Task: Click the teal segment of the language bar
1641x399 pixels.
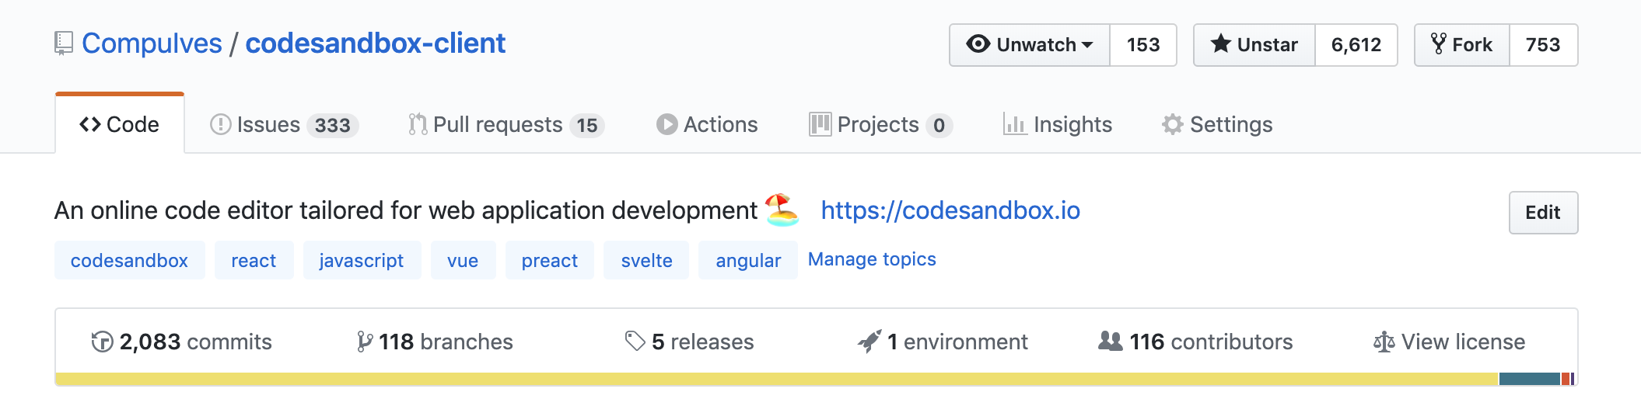Action: [x=1530, y=379]
